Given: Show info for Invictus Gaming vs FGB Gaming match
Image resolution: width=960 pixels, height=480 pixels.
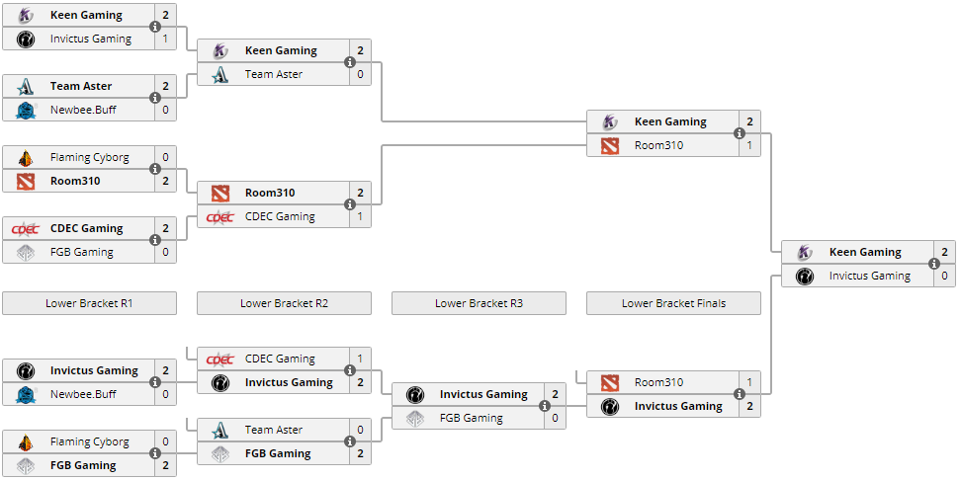Looking at the screenshot, I should [545, 406].
